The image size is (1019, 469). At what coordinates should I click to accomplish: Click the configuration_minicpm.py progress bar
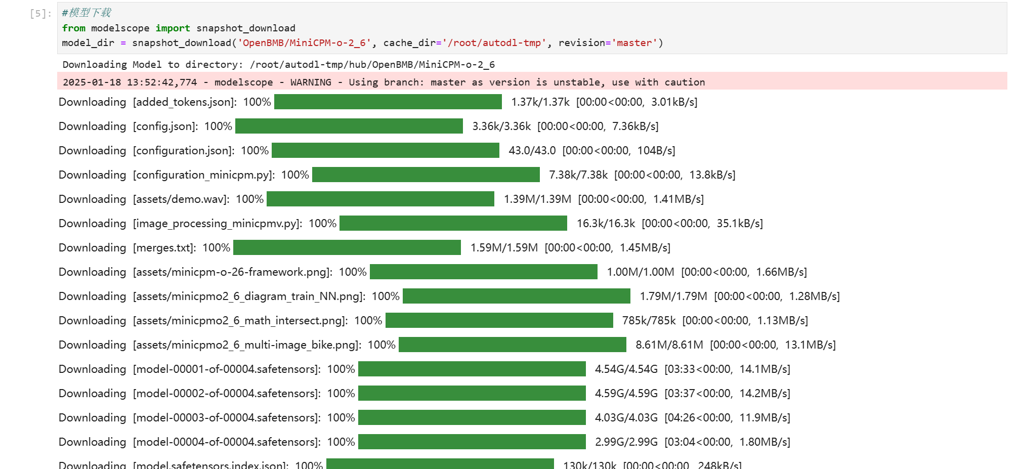426,175
